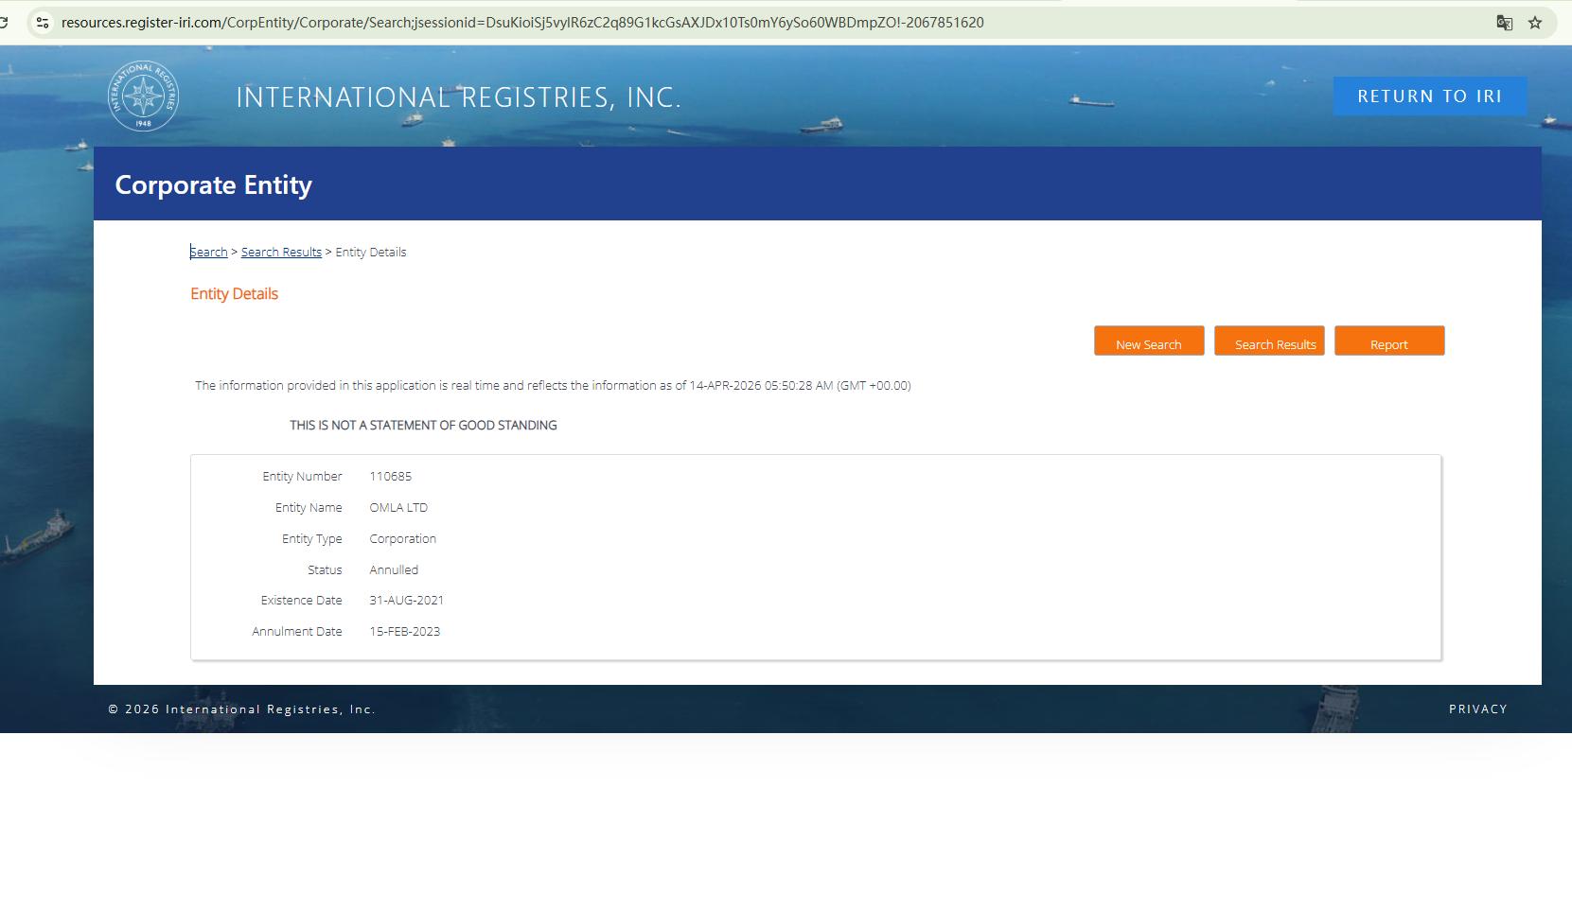This screenshot has width=1572, height=910.
Task: Click the INTERNATIONAL REGISTRIES, INC. header title
Action: [x=459, y=96]
